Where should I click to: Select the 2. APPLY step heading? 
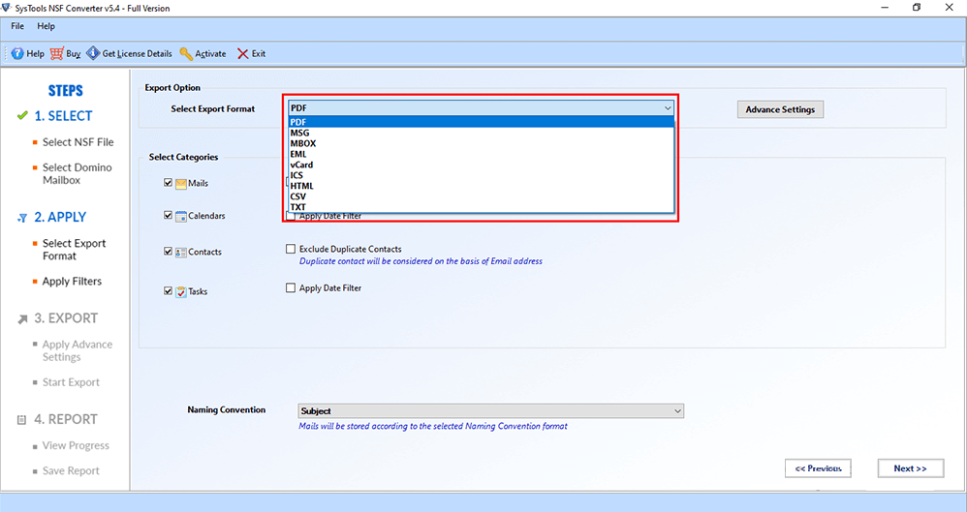60,217
